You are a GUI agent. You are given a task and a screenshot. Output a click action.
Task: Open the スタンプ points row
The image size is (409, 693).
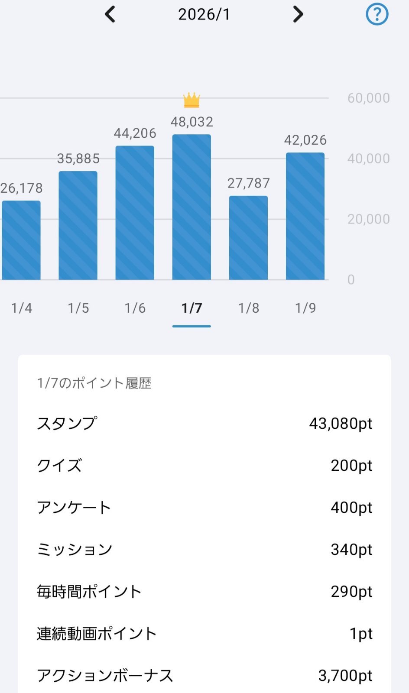click(x=204, y=423)
